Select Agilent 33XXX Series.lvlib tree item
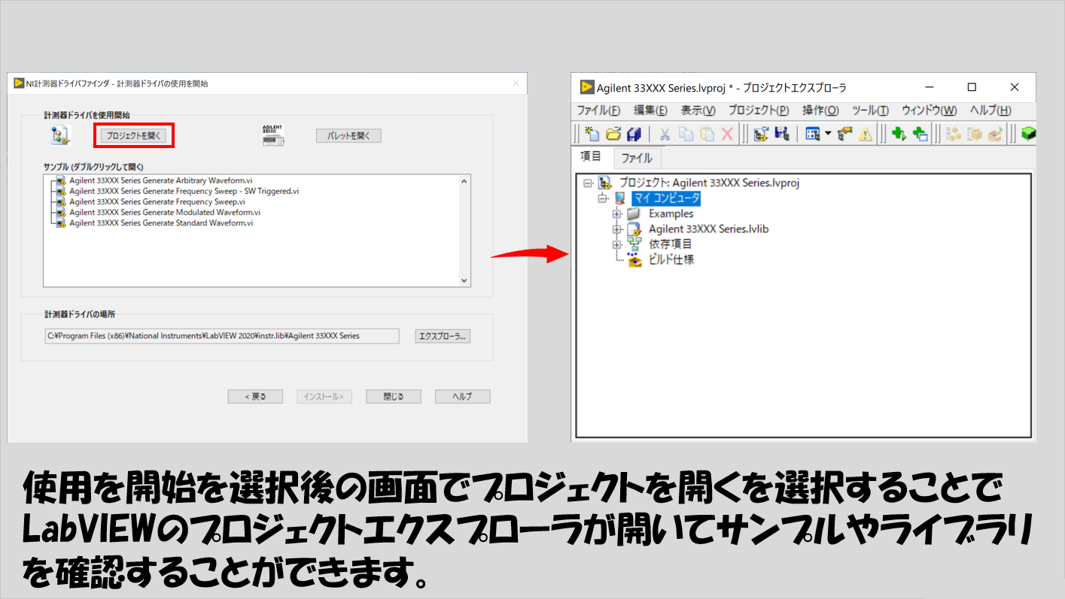 708,228
